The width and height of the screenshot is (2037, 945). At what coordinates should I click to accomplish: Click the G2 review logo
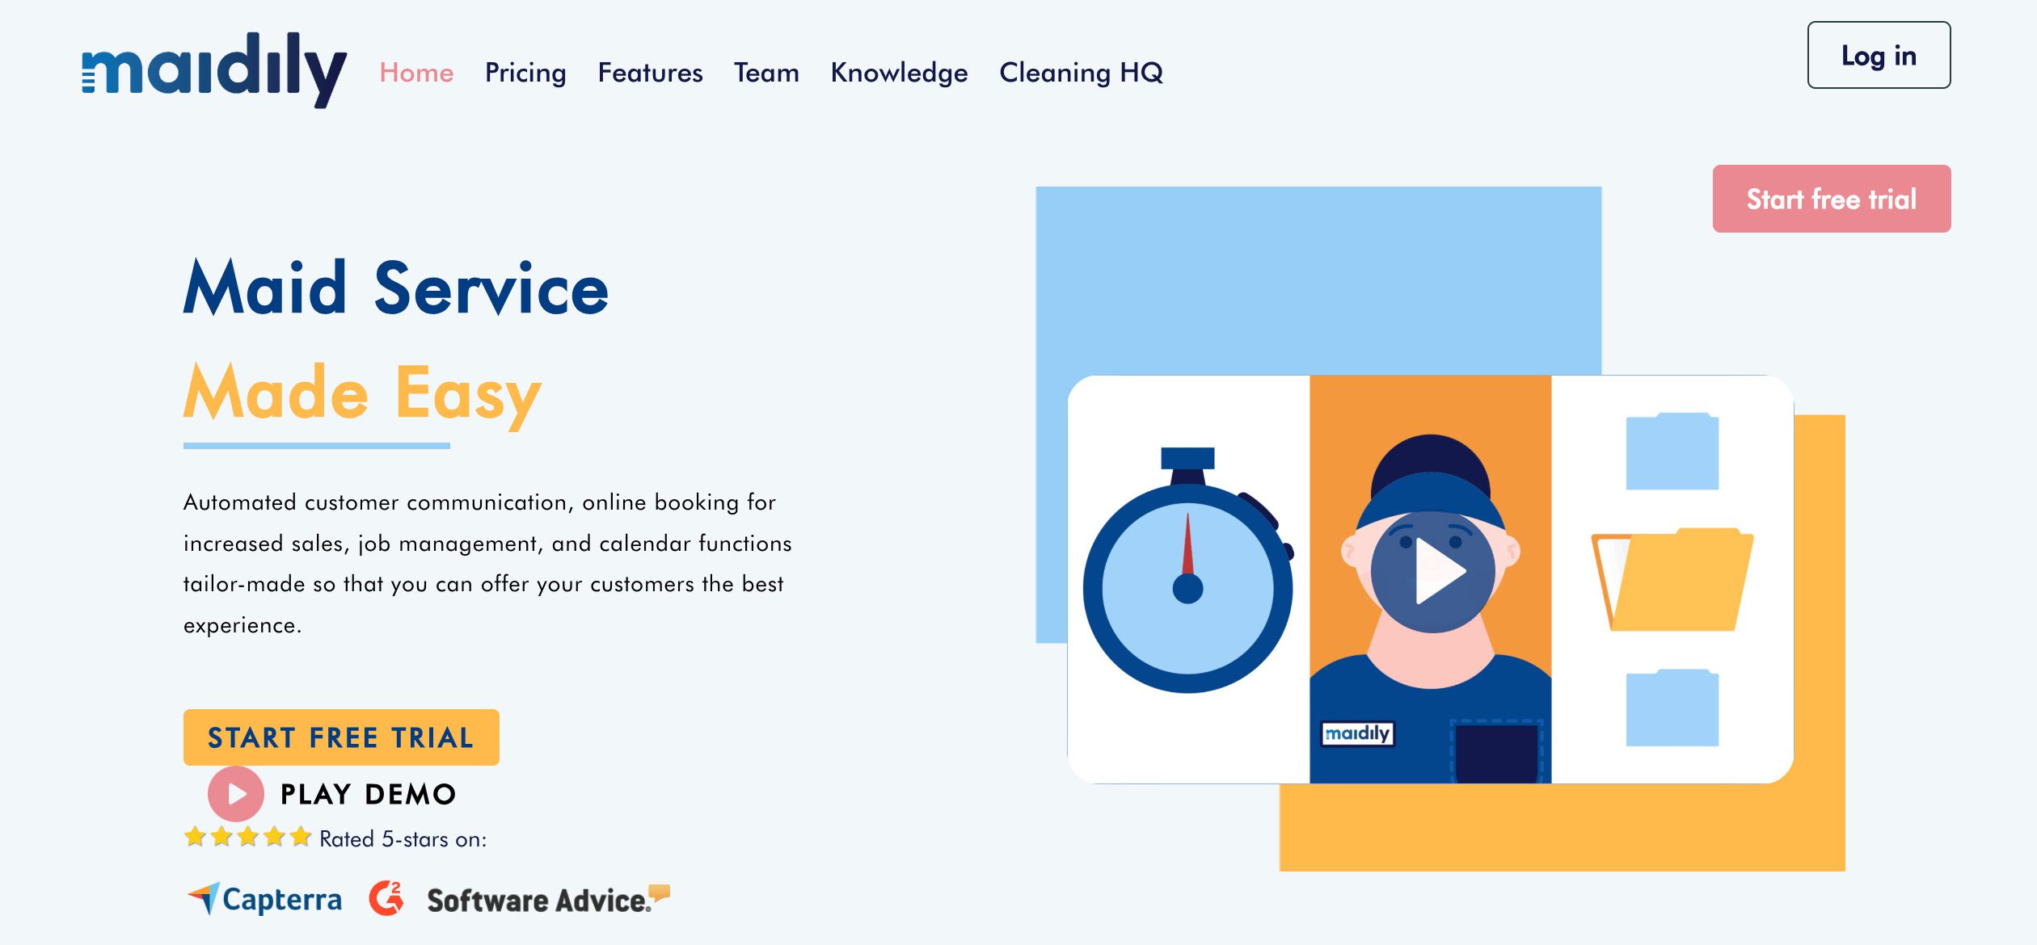(x=386, y=898)
